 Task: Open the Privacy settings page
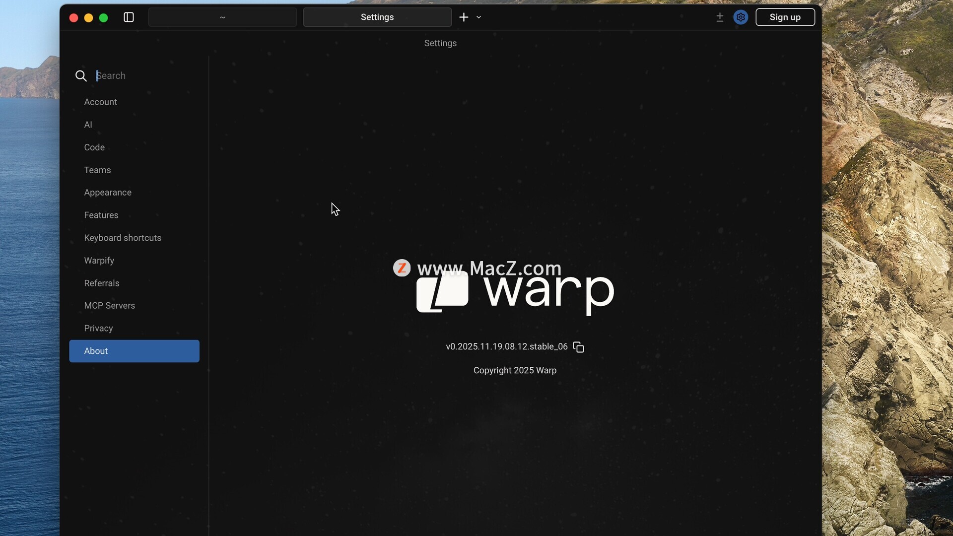click(x=98, y=329)
